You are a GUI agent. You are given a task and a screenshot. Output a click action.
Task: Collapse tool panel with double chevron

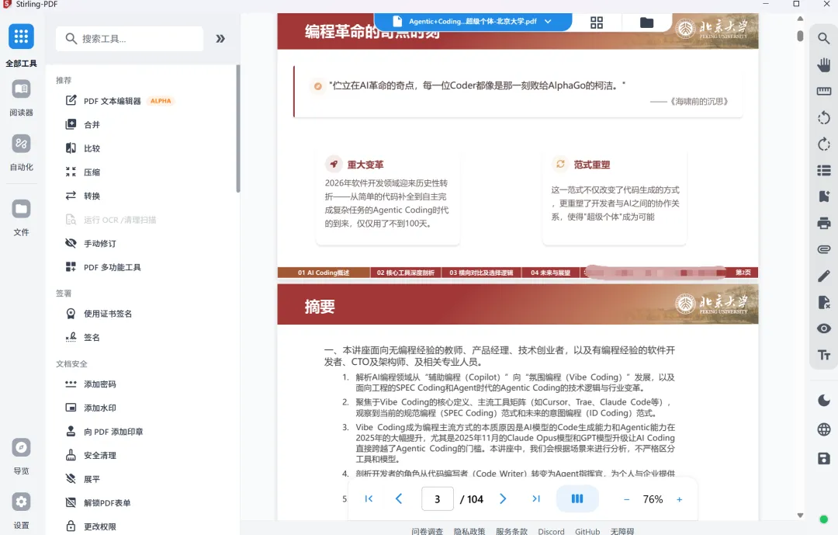(220, 39)
